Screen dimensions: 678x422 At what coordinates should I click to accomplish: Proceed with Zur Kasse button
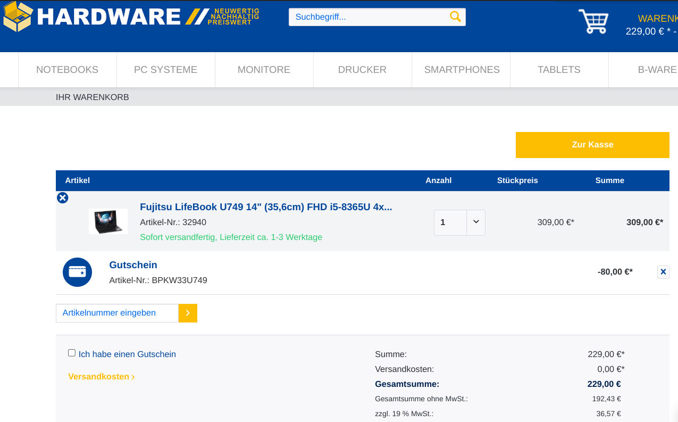pos(592,145)
